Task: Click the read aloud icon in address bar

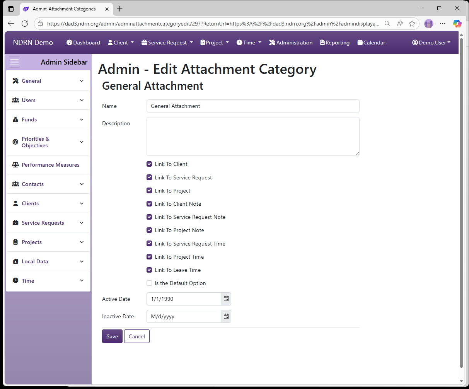Action: pos(400,24)
